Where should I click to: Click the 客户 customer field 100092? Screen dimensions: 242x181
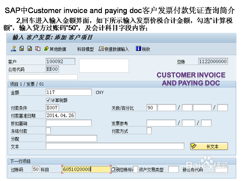pos(60,61)
